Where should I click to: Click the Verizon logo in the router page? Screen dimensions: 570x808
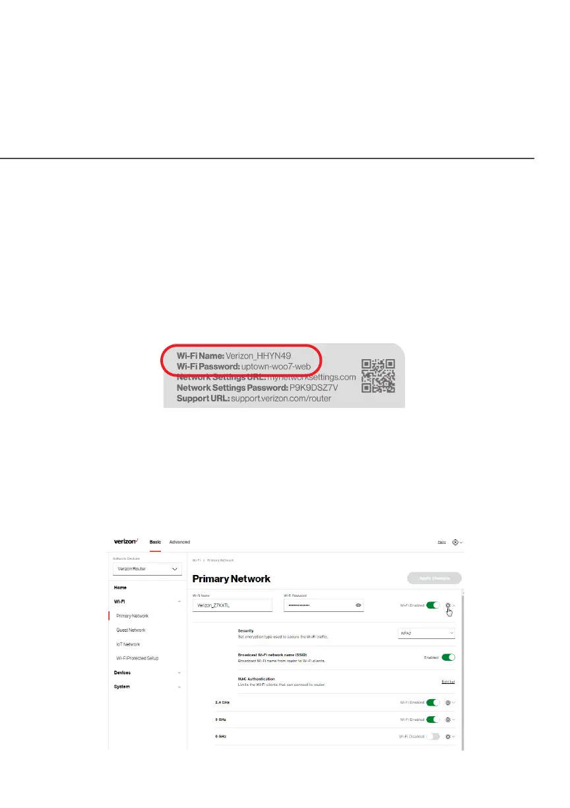click(x=126, y=541)
